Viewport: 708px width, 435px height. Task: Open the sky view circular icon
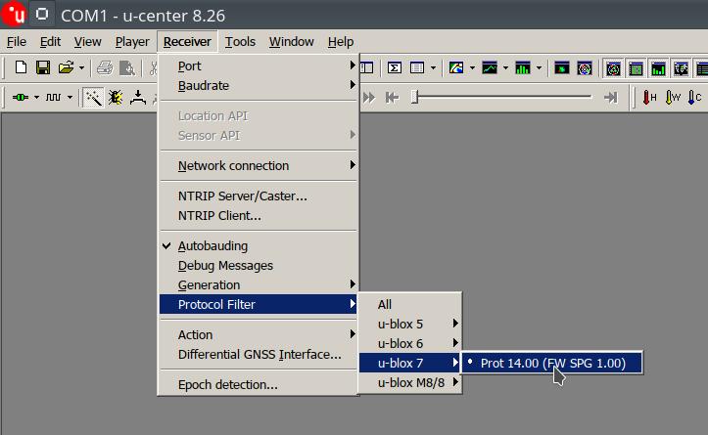pos(585,68)
